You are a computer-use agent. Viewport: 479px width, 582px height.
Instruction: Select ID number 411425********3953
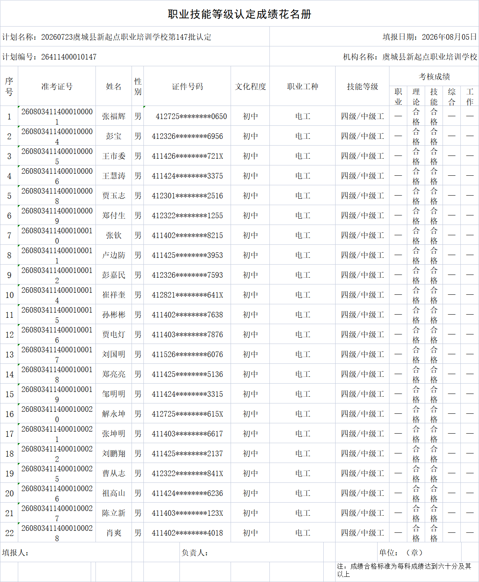coord(187,255)
